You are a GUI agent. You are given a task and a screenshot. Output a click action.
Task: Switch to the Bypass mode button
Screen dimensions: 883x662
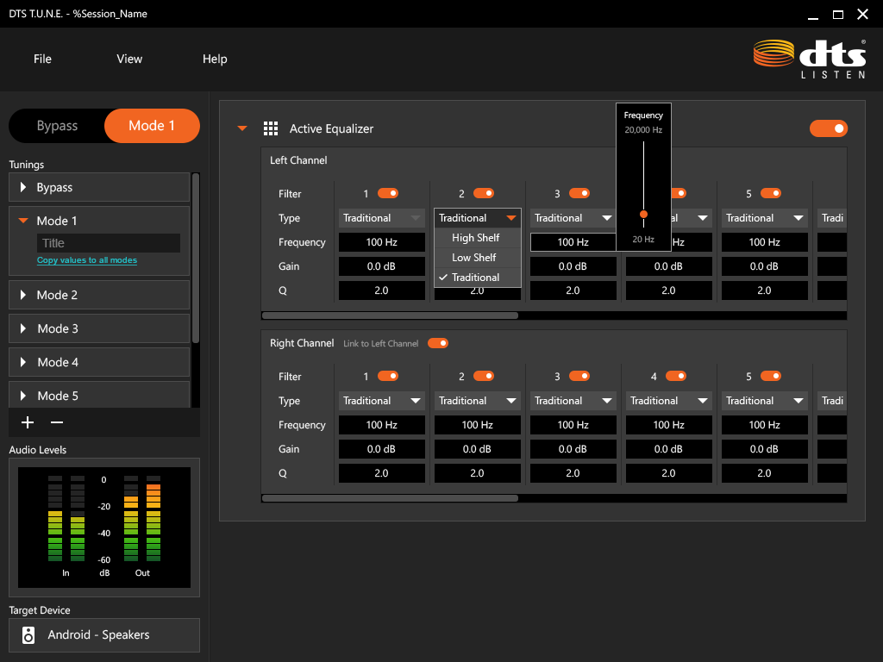(x=57, y=126)
